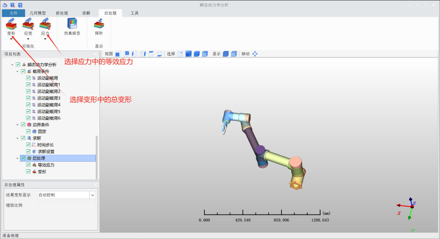Viewport: 440px width, 239px height.
Task: Click the solid shaded 显示 icon
Action: click(226, 54)
